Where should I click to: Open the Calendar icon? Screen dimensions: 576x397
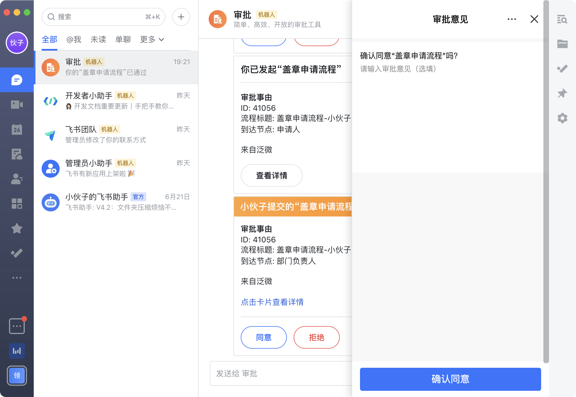click(x=17, y=130)
